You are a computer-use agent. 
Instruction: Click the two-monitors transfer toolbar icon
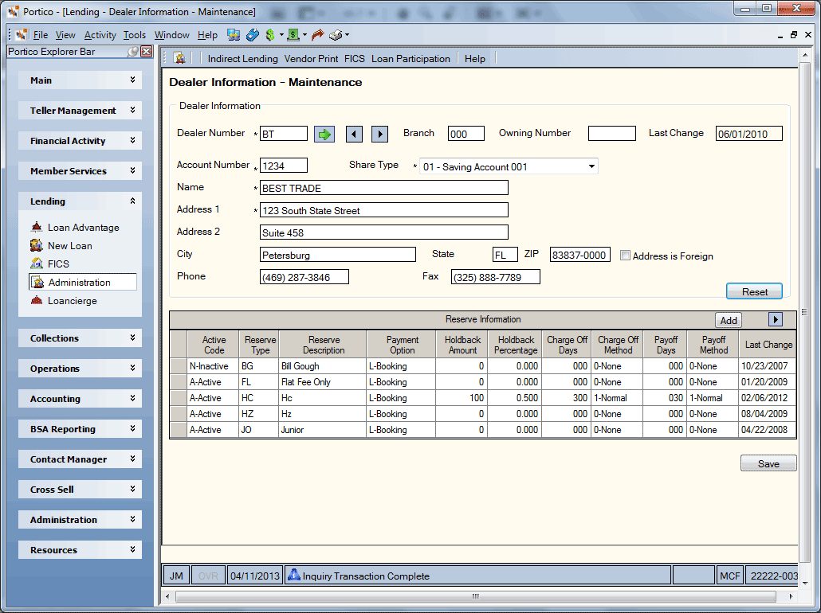click(234, 35)
